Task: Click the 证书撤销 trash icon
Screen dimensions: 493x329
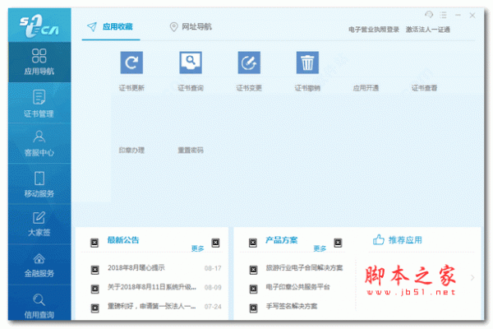Action: [307, 63]
